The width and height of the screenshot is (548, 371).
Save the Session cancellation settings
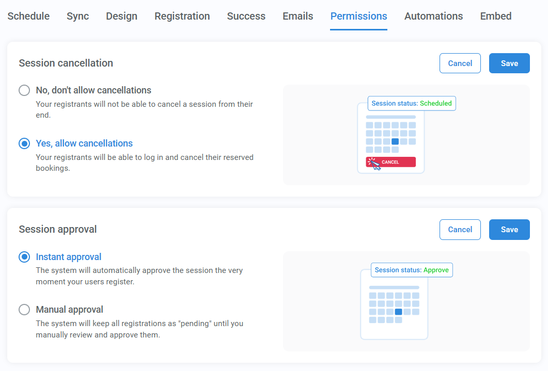coord(509,63)
